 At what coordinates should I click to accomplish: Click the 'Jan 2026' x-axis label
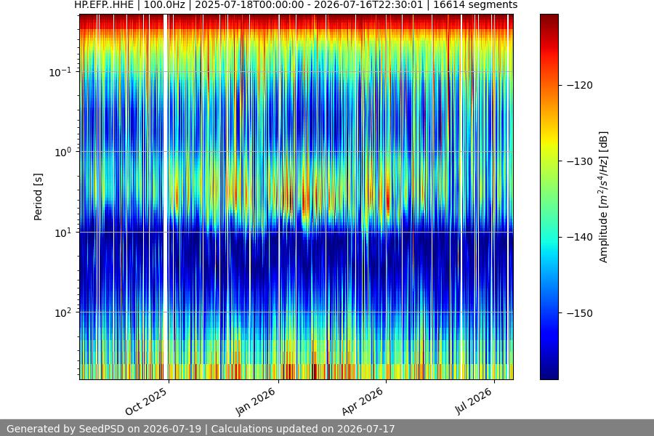(x=256, y=401)
